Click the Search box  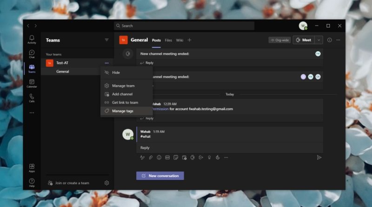tap(184, 26)
